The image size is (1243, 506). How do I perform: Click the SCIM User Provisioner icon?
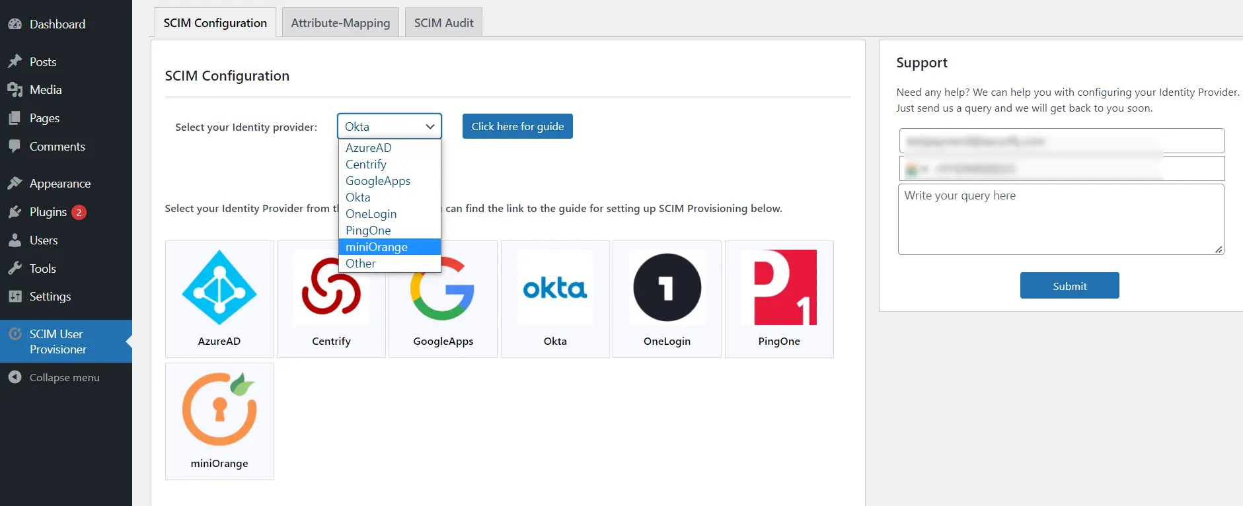pyautogui.click(x=15, y=334)
